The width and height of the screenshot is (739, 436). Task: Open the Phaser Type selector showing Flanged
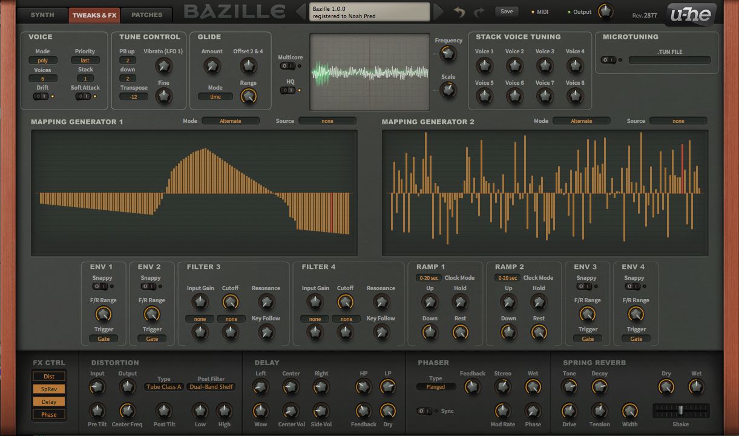click(x=435, y=387)
